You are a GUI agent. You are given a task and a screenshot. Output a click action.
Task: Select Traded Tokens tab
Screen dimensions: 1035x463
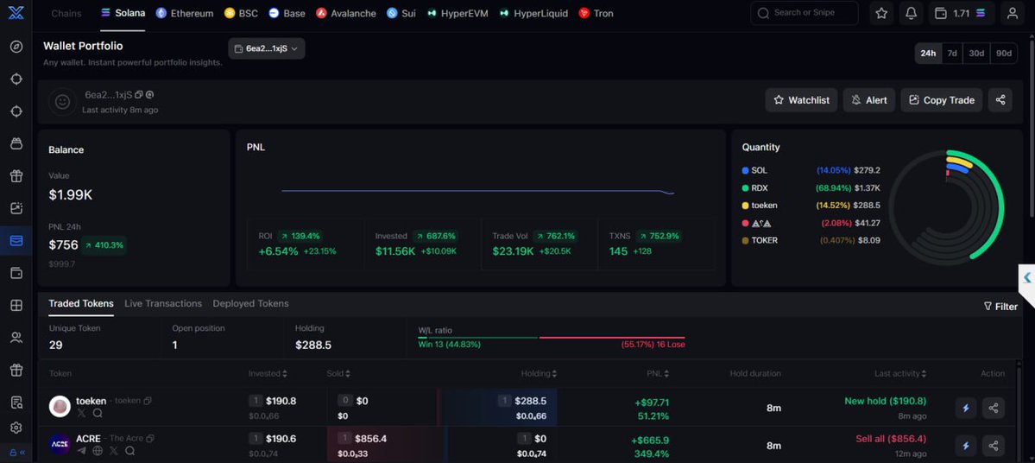coord(81,304)
